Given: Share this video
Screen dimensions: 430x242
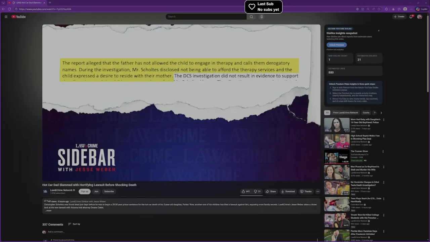Looking at the screenshot, I should tap(271, 192).
